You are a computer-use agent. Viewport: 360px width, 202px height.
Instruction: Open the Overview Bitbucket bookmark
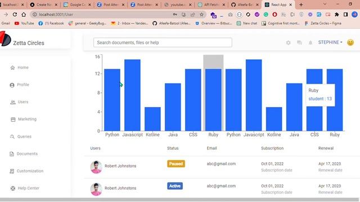tap(214, 23)
